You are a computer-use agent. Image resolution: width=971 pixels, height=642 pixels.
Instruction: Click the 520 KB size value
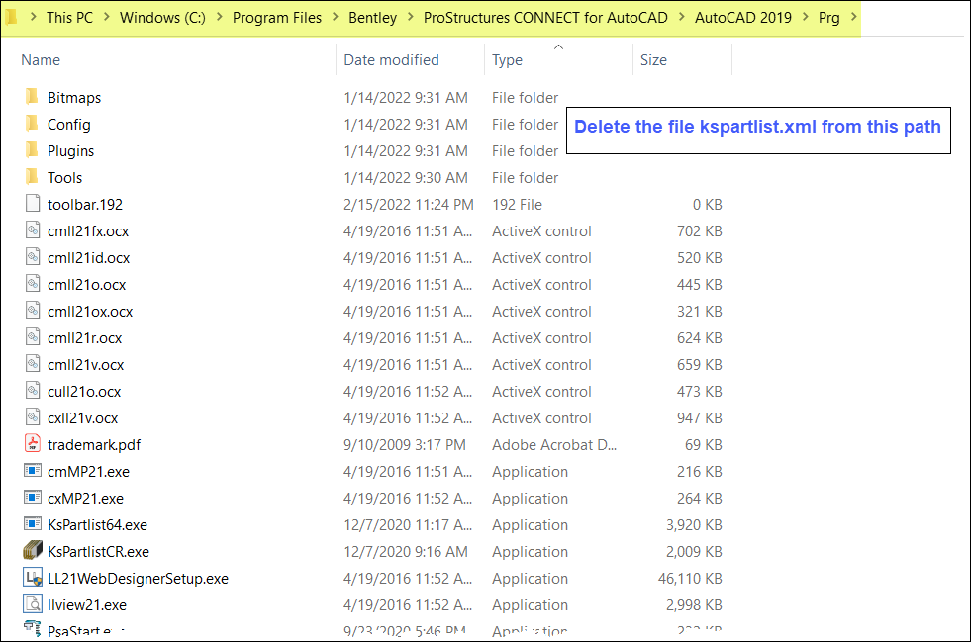[700, 257]
